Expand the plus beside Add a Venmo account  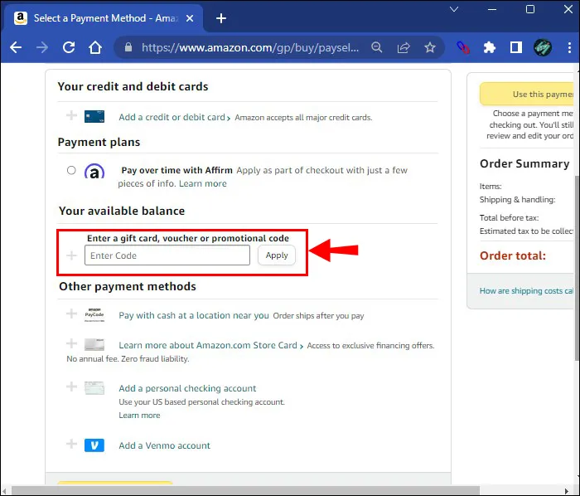click(x=71, y=444)
